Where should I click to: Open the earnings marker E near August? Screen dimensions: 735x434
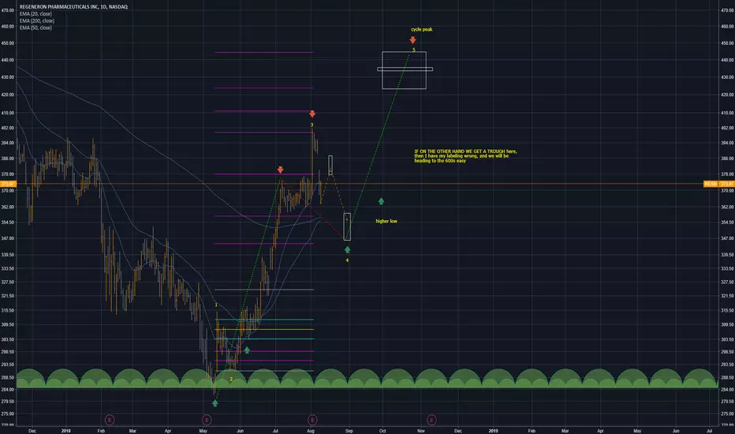pos(312,420)
